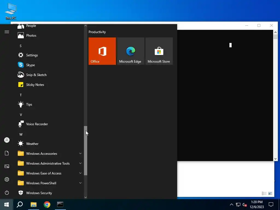Open File Explorer from the taskbar
The image size is (280, 210).
point(33,205)
